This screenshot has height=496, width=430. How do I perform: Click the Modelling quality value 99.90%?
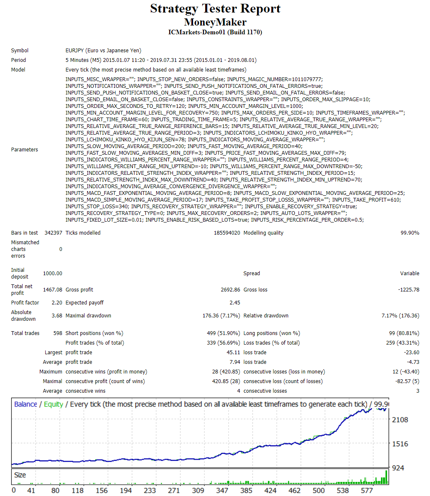[410, 233]
